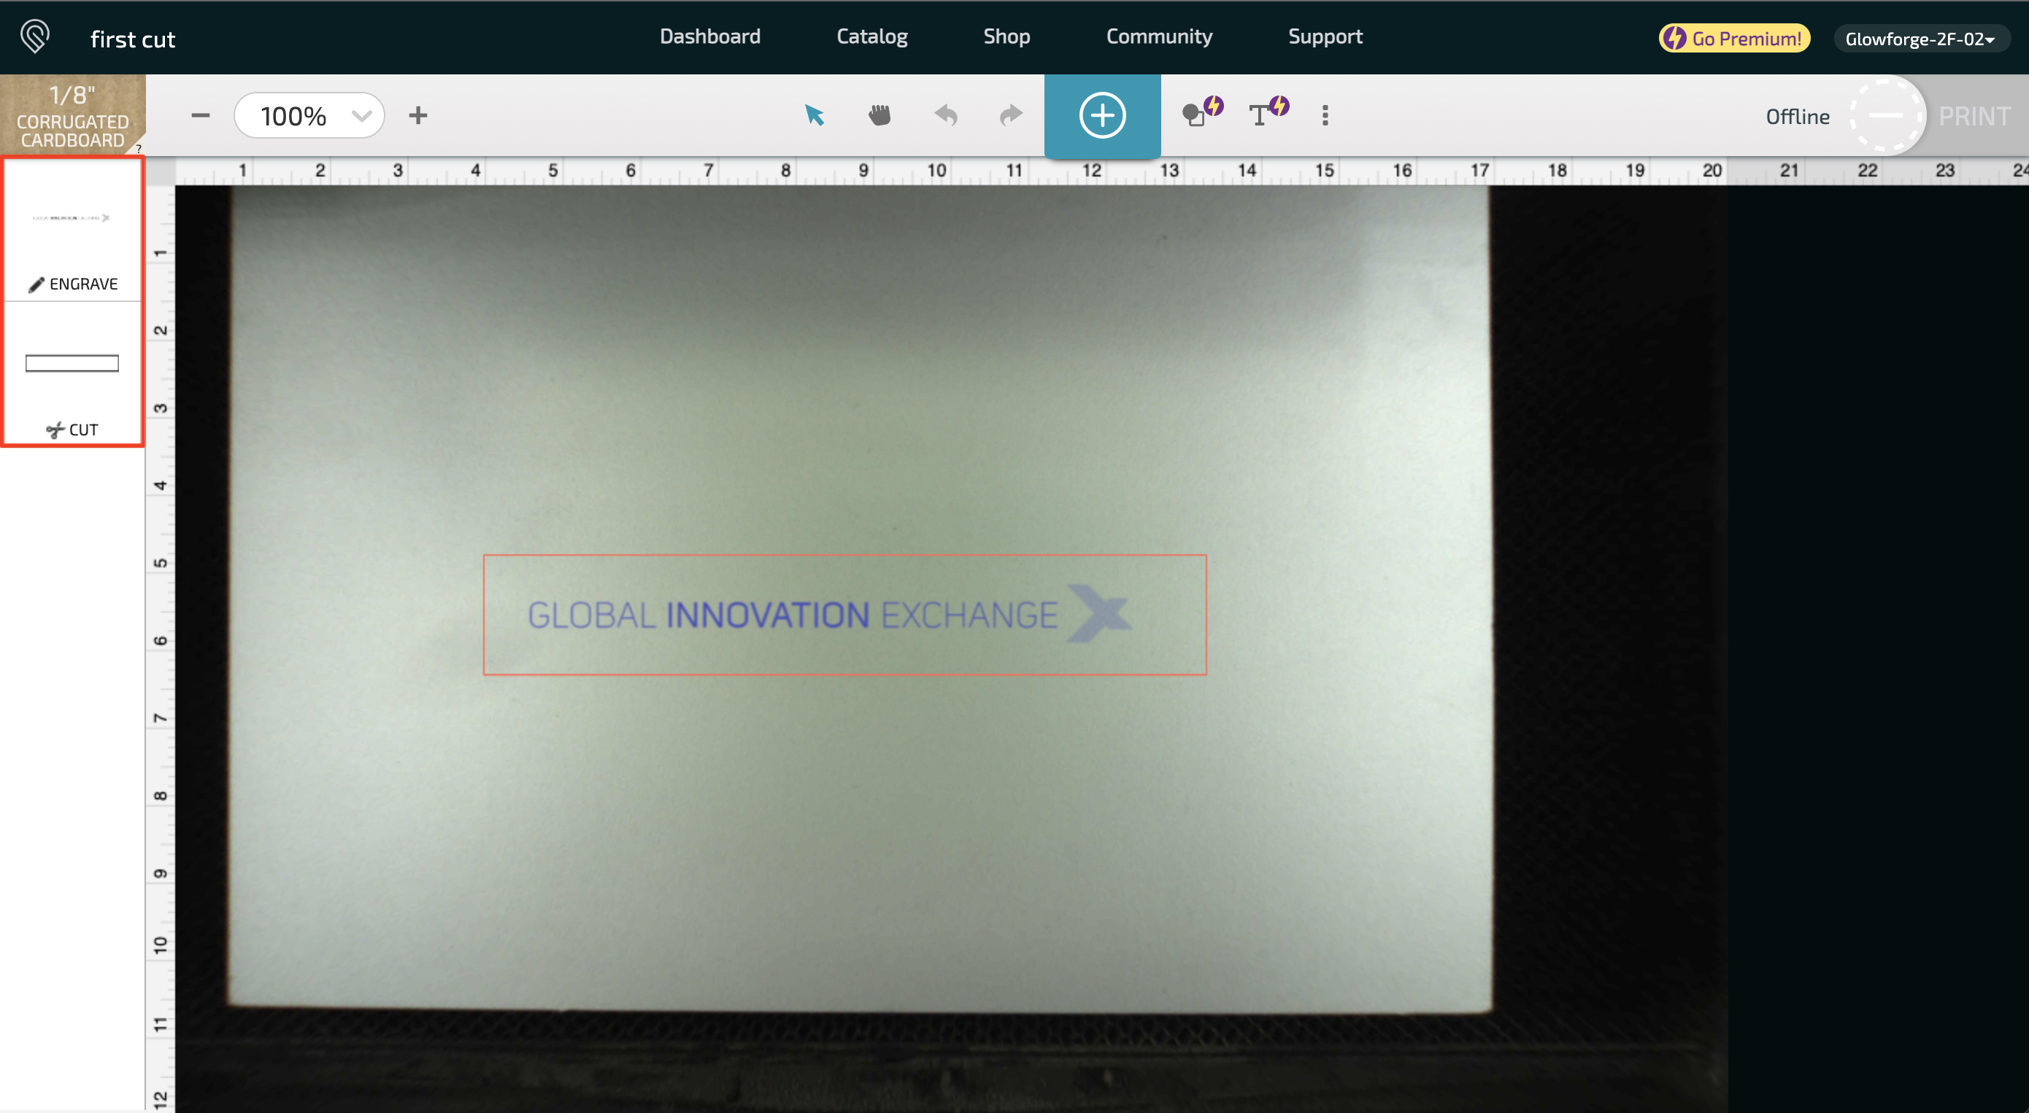
Task: Choose the Pan hand tool
Action: point(879,116)
